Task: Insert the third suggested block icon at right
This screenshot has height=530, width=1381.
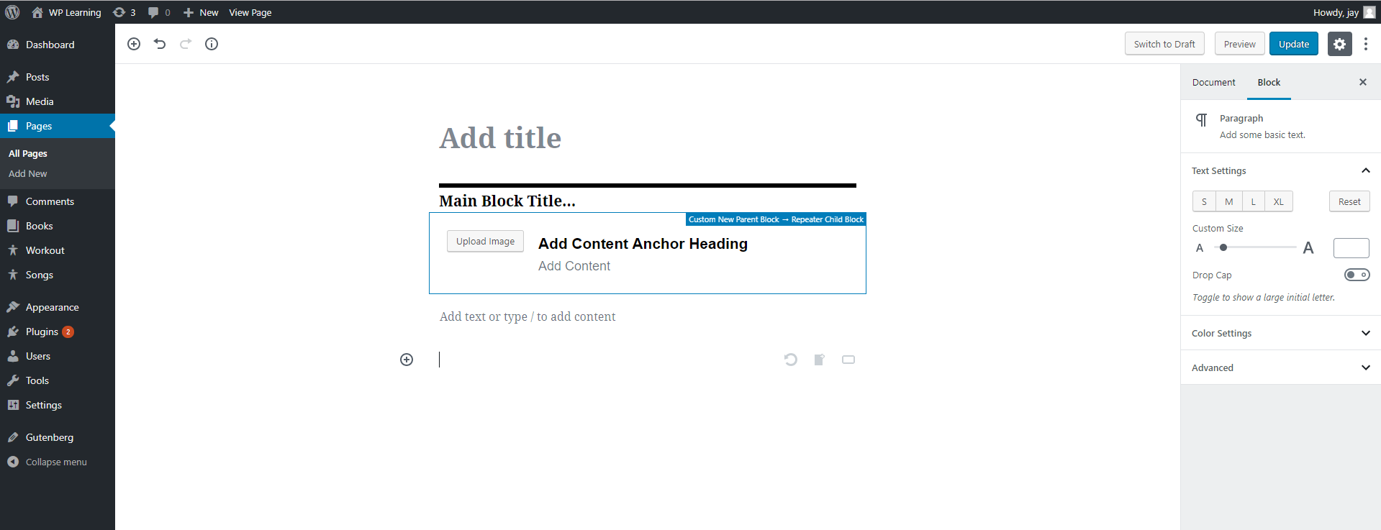Action: pyautogui.click(x=848, y=360)
